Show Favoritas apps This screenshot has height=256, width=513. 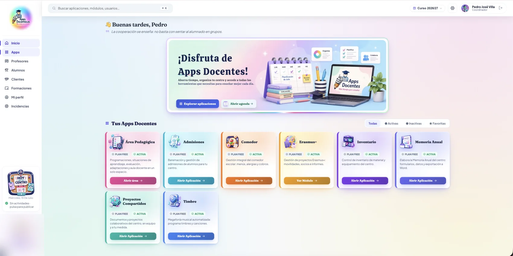pyautogui.click(x=437, y=124)
